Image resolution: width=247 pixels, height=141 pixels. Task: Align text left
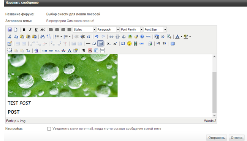click(51, 30)
